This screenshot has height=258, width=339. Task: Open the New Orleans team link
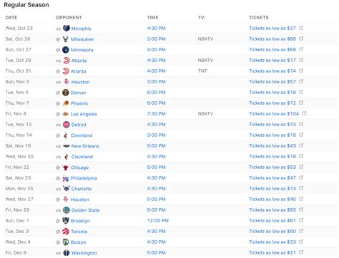[85, 146]
